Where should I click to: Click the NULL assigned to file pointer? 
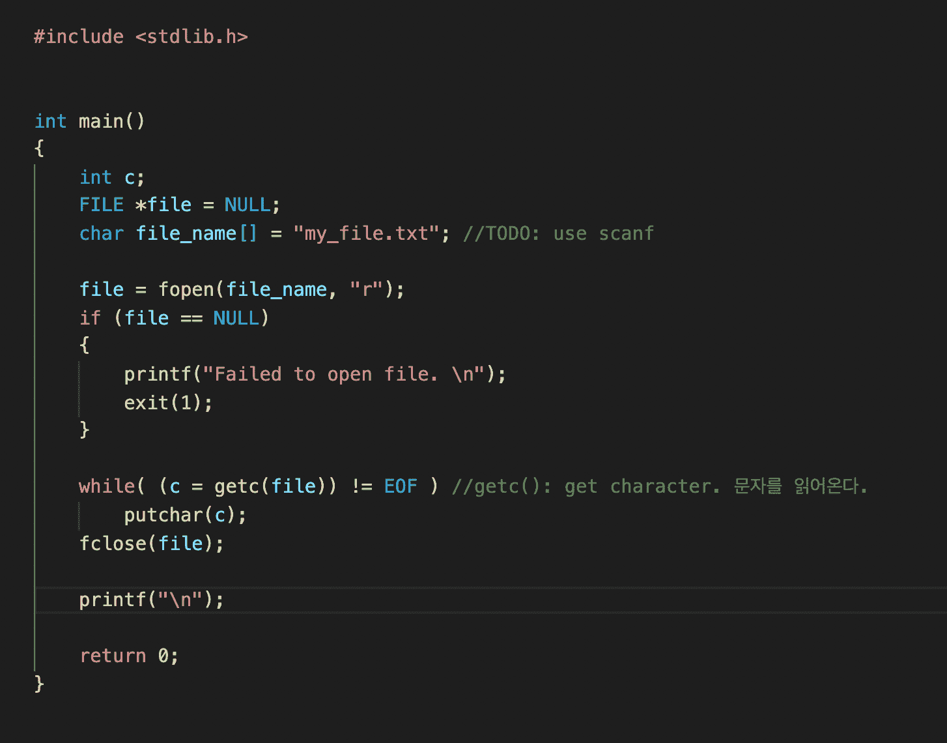pyautogui.click(x=247, y=205)
